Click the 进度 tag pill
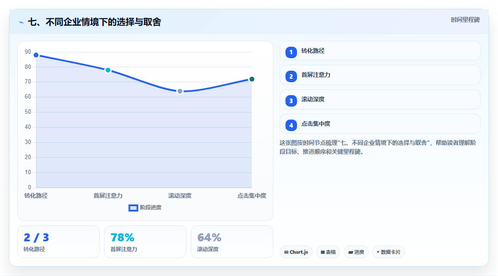The width and height of the screenshot is (498, 276). (356, 252)
